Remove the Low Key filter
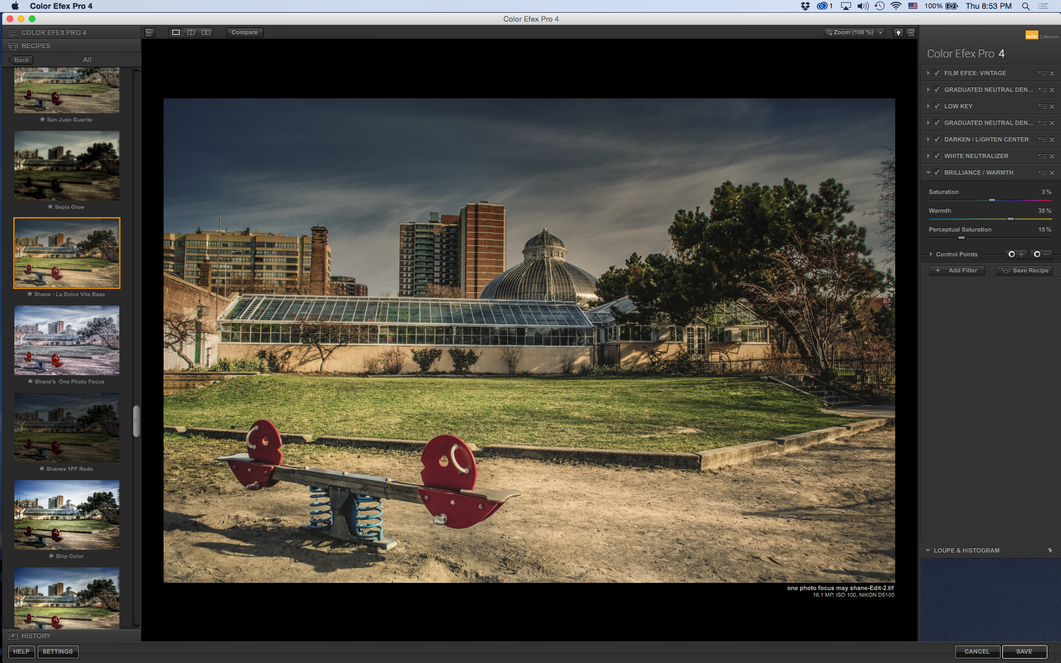This screenshot has width=1061, height=663. [x=1052, y=107]
